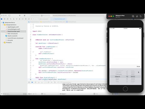Collapse the DatepickerDemo project root

[x=2, y=22]
